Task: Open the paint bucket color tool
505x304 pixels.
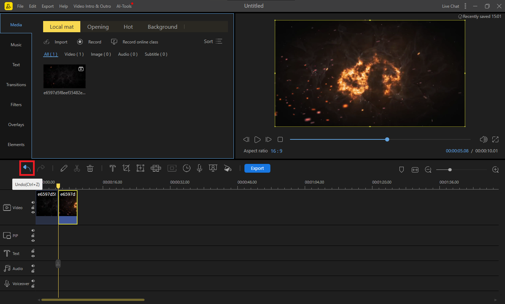Action: point(228,168)
